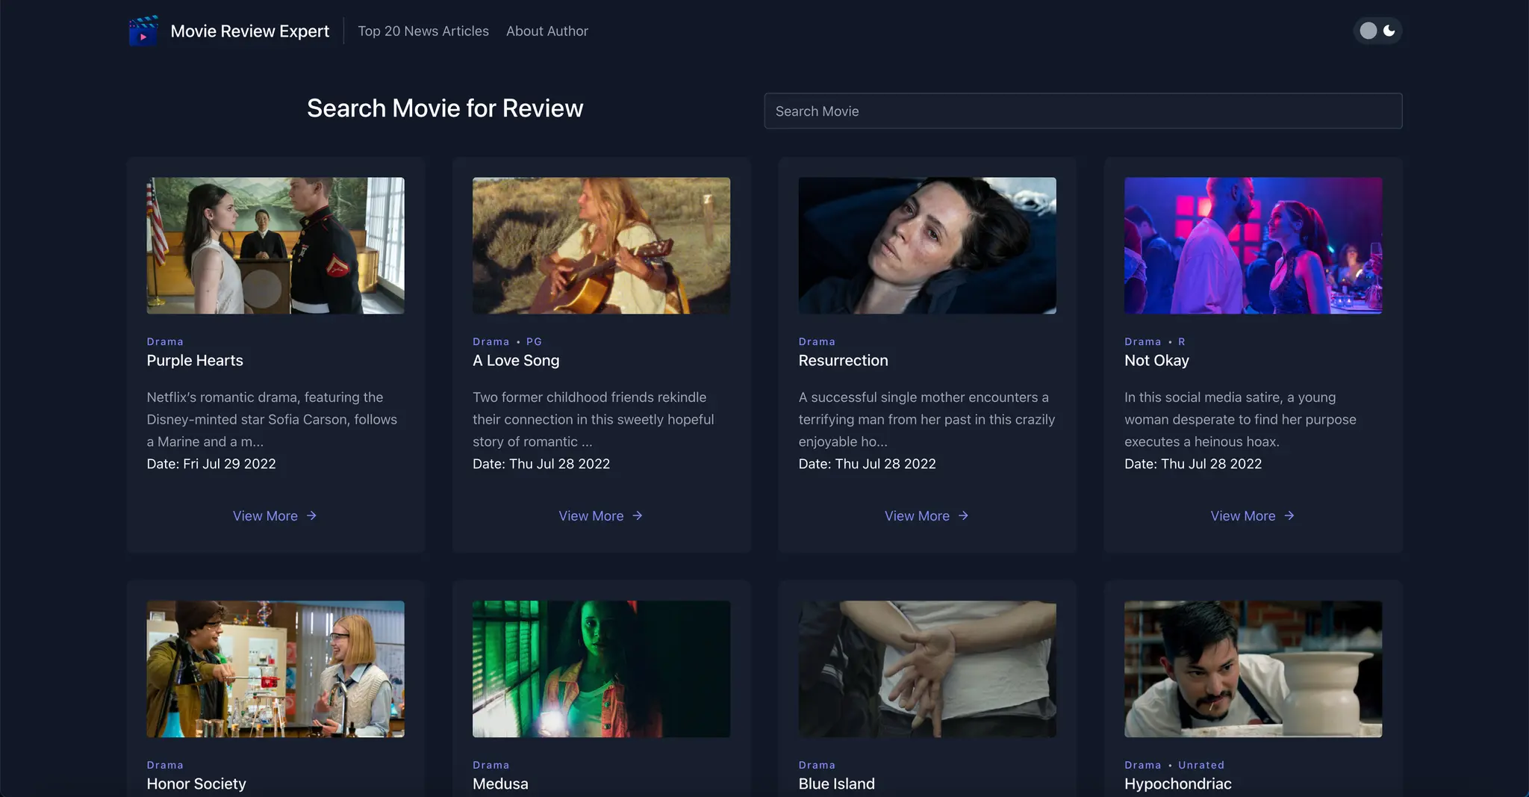Click the Purple Hearts description text
The width and height of the screenshot is (1529, 797).
tap(272, 419)
